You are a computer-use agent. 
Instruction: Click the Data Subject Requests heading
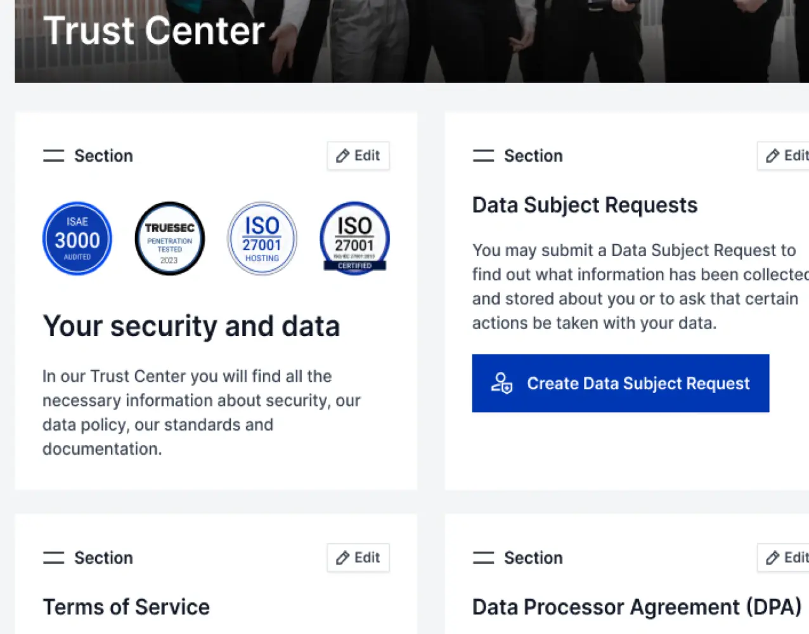coord(585,205)
